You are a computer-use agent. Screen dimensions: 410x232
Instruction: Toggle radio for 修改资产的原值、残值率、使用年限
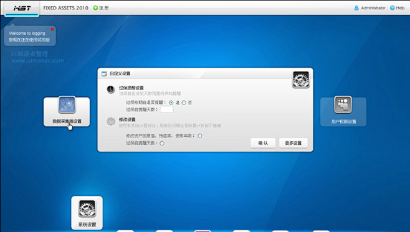tap(200, 136)
